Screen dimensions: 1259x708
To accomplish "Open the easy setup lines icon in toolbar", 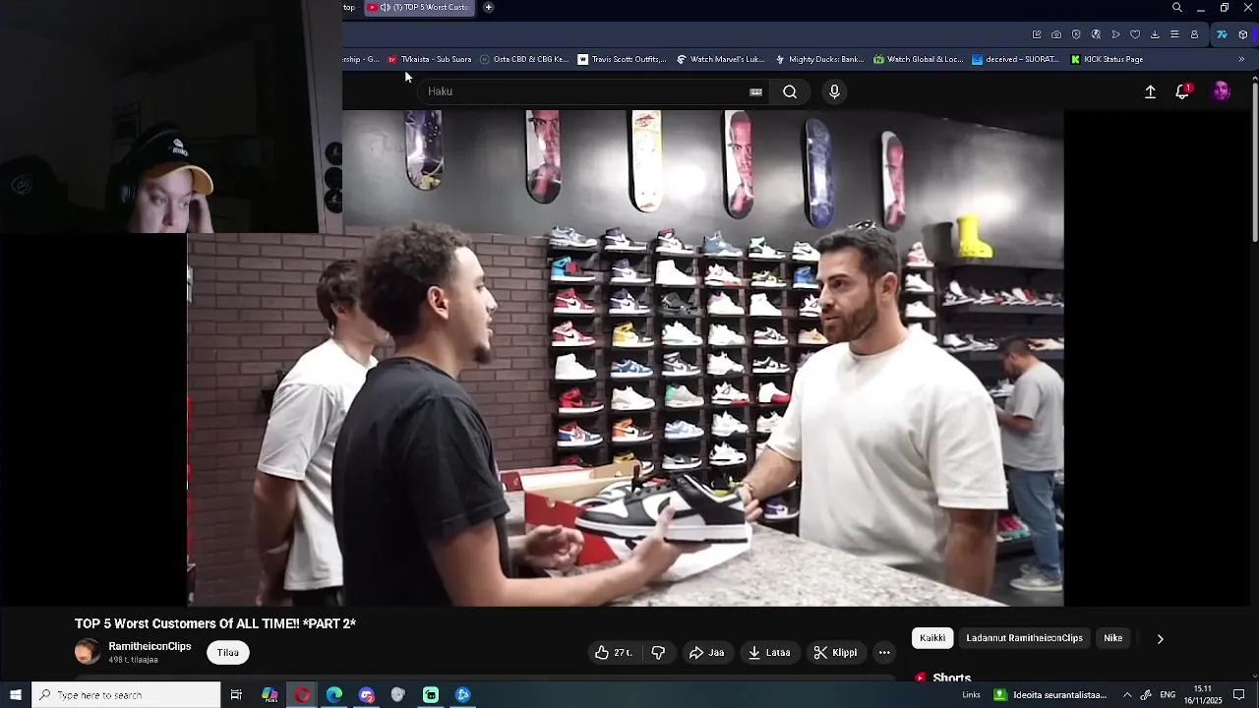I will (1174, 34).
